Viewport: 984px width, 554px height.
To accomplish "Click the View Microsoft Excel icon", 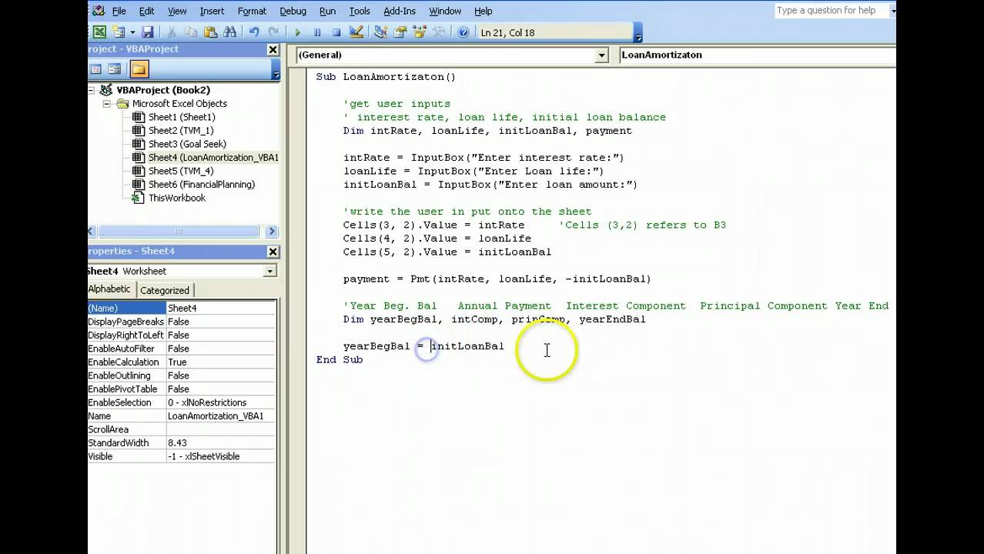I will pyautogui.click(x=99, y=32).
